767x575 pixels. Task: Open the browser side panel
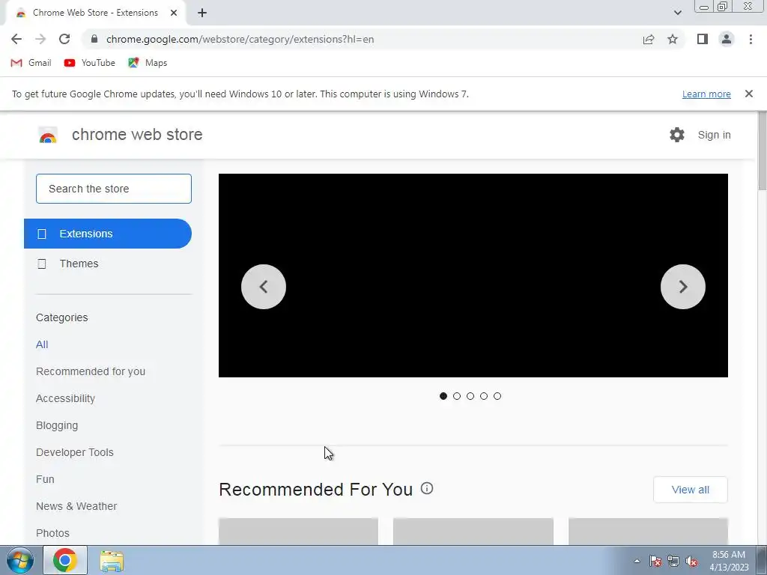click(x=703, y=39)
